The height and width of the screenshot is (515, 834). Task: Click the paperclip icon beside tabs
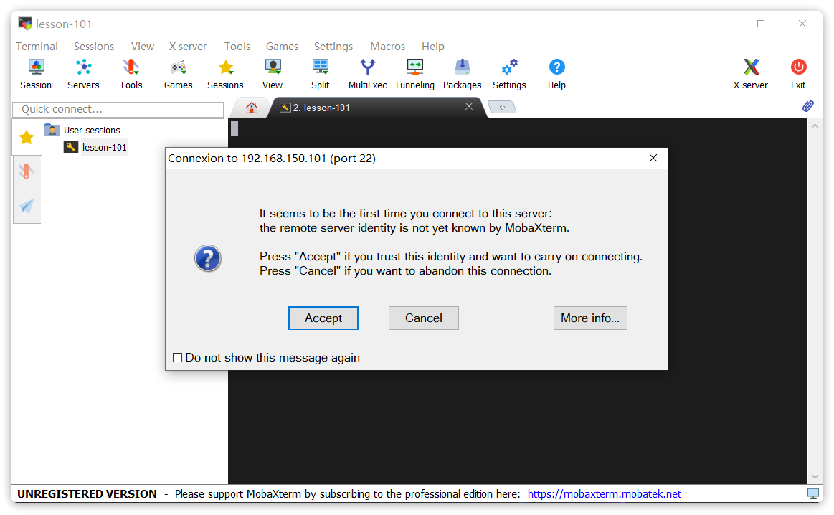807,106
